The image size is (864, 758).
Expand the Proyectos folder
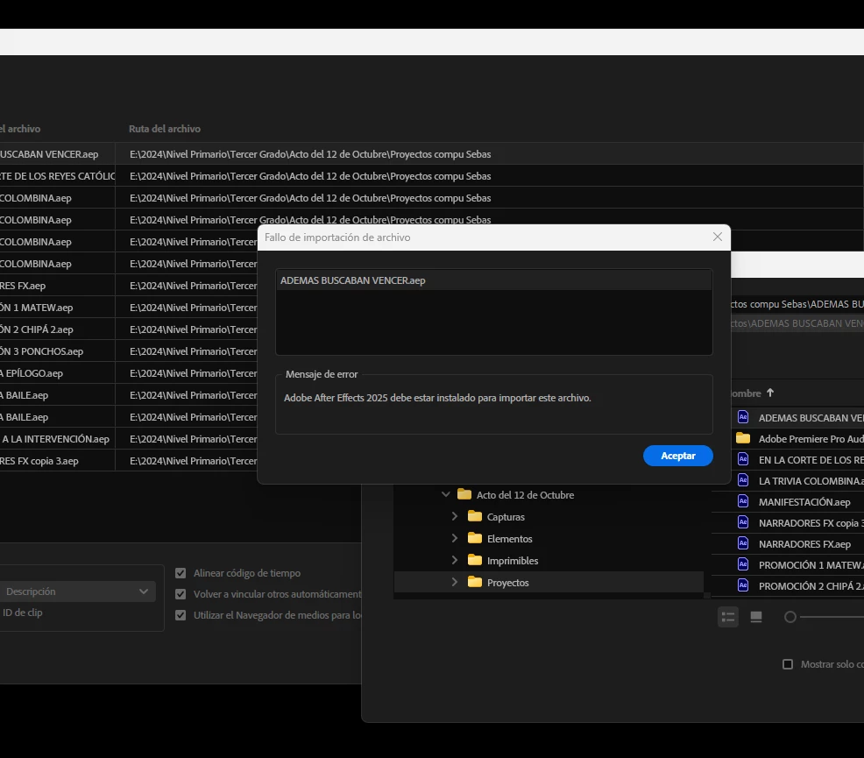pos(455,582)
